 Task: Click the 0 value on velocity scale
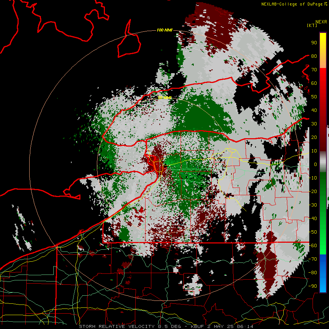click(315, 164)
